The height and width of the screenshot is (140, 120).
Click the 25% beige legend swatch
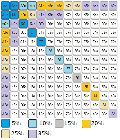[6, 134]
